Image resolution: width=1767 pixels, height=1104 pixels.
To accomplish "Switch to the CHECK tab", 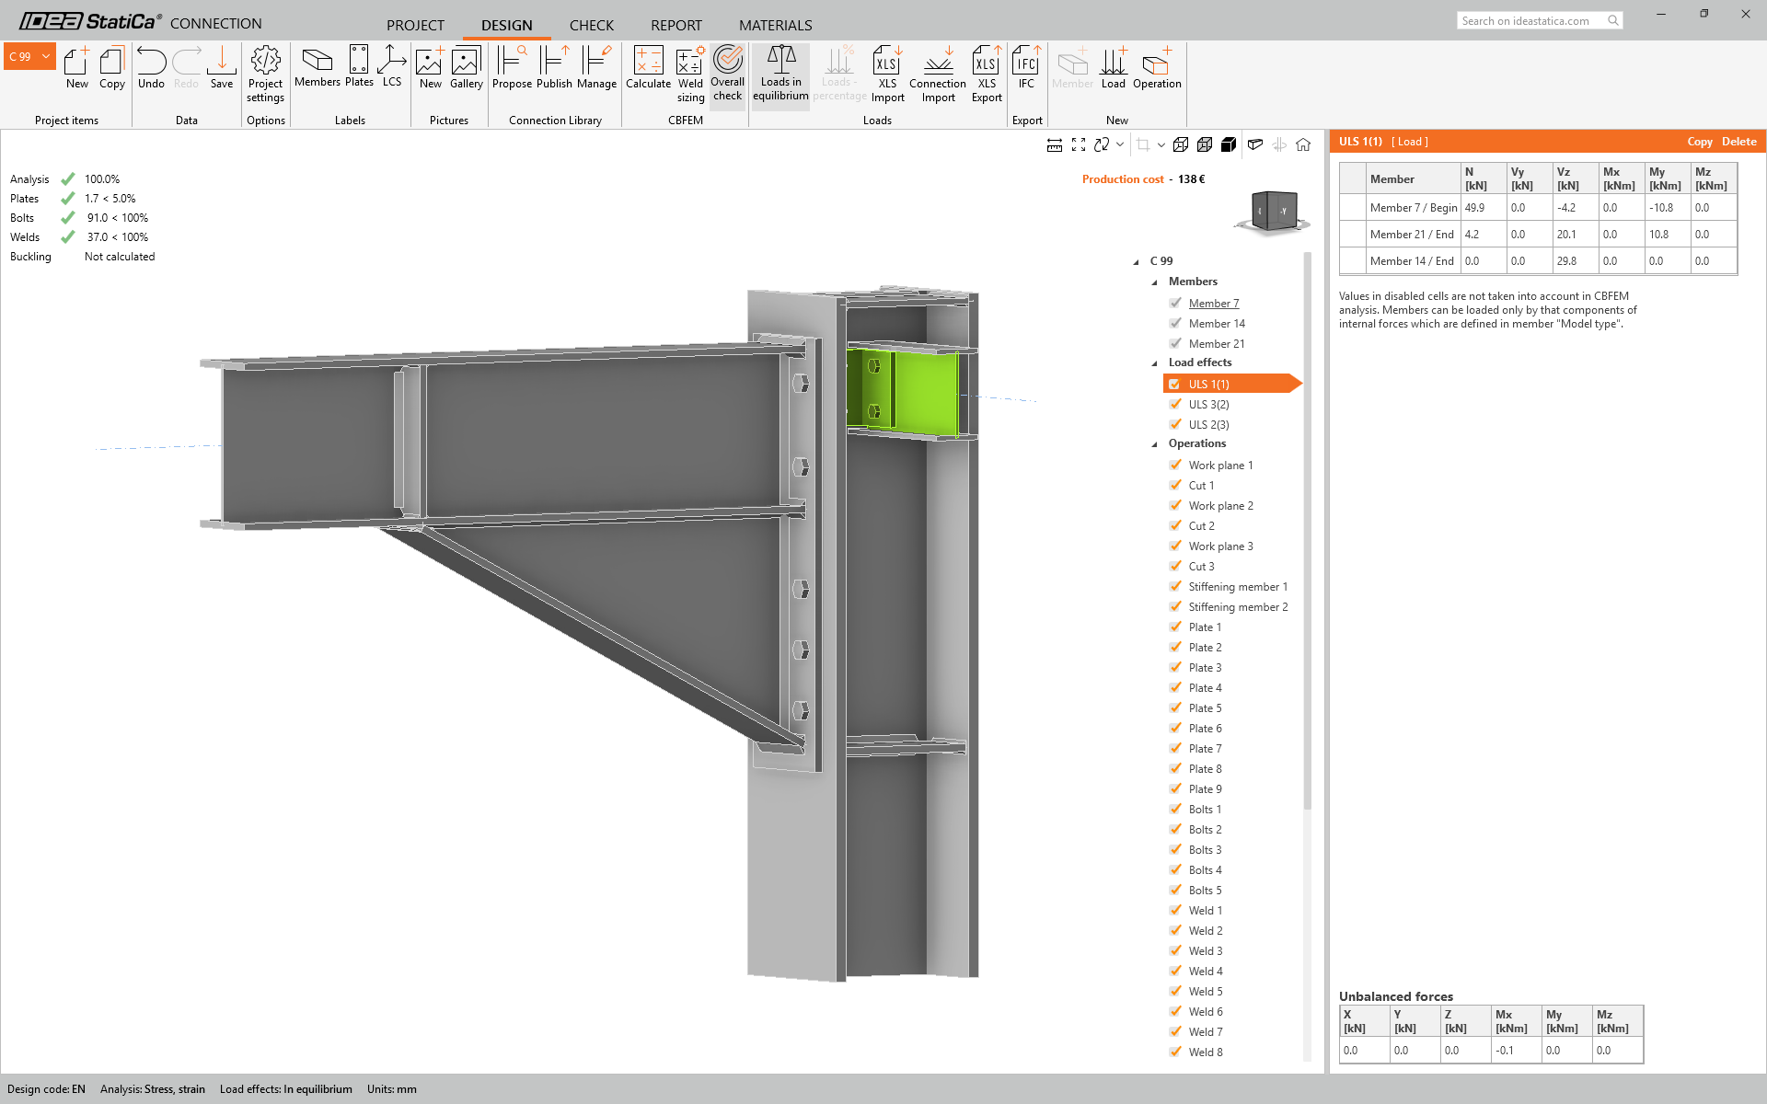I will (x=591, y=25).
